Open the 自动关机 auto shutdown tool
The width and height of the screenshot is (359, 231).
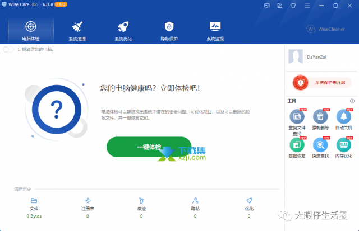tap(344, 120)
